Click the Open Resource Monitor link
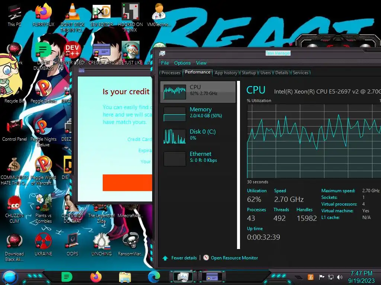The width and height of the screenshot is (381, 285). [x=234, y=258]
